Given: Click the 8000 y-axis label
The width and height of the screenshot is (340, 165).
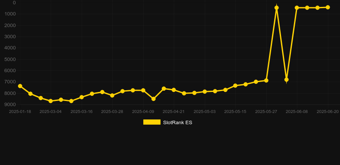Looking at the screenshot, I should (x=10, y=93).
